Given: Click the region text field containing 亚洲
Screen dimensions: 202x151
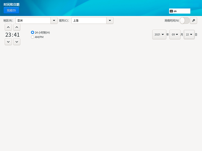Looking at the screenshot, I should coord(33,20).
